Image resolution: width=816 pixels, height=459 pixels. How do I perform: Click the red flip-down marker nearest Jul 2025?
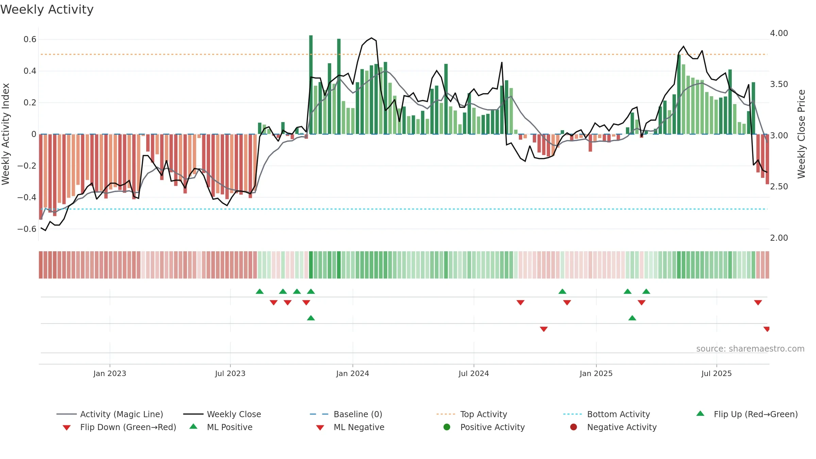(x=758, y=303)
